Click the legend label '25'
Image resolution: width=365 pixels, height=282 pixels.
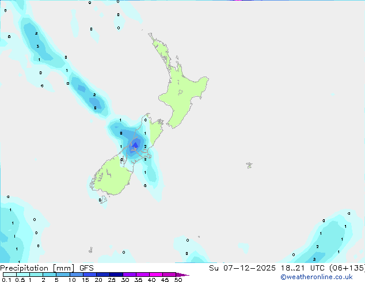pyautogui.click(x=112, y=280)
